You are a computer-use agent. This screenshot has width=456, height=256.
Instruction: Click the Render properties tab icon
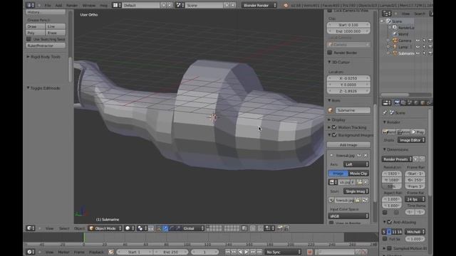tap(397, 102)
